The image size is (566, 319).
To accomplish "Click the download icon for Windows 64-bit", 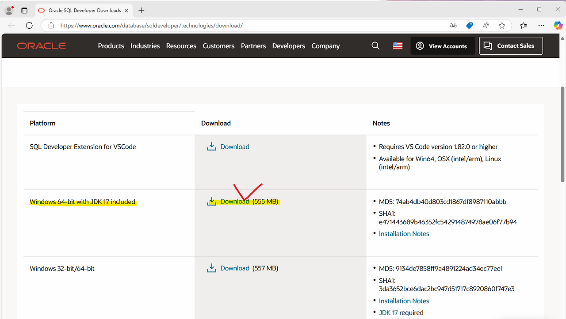I will tap(212, 202).
